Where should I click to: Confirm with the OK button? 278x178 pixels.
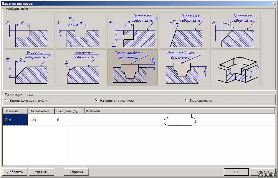click(x=236, y=172)
